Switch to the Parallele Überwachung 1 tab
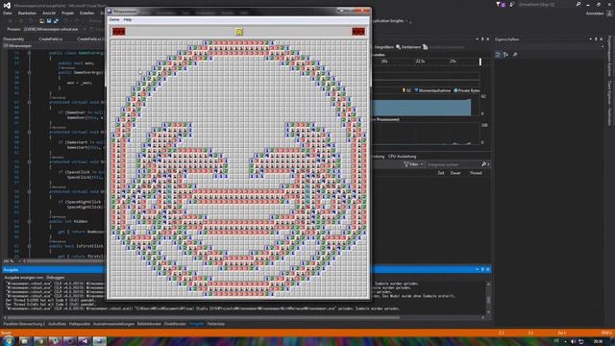This screenshot has width=615, height=346. click(24, 324)
